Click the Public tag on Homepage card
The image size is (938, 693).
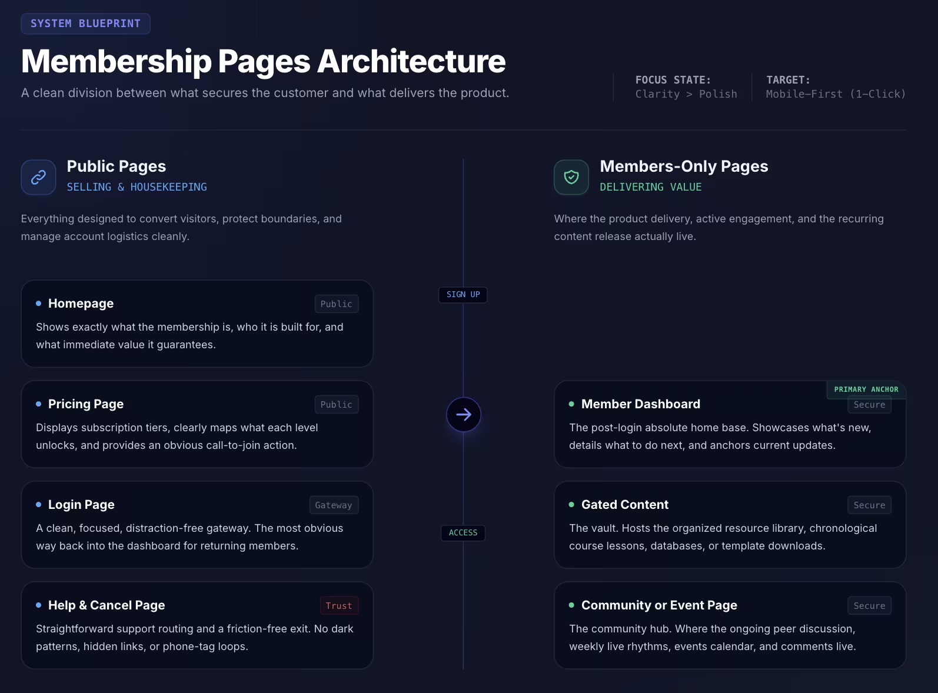(x=337, y=304)
